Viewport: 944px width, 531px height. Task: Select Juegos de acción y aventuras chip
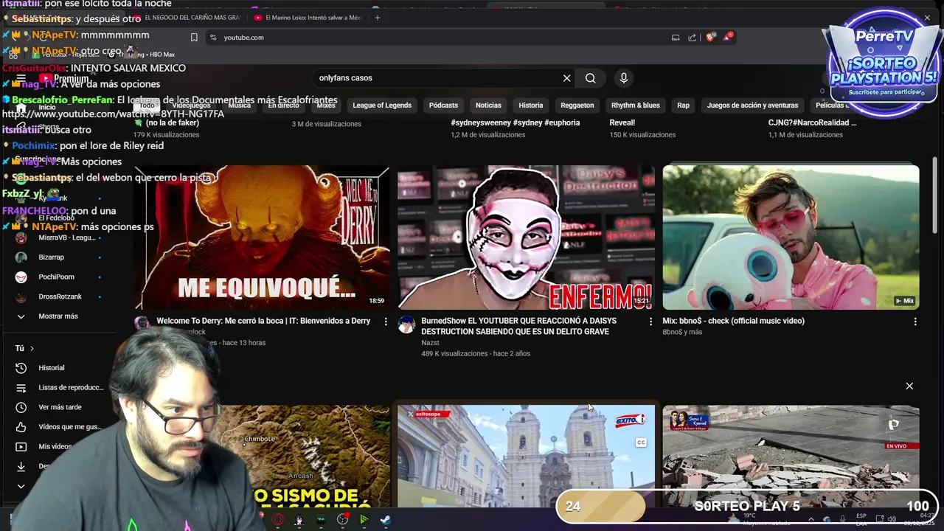pyautogui.click(x=752, y=105)
